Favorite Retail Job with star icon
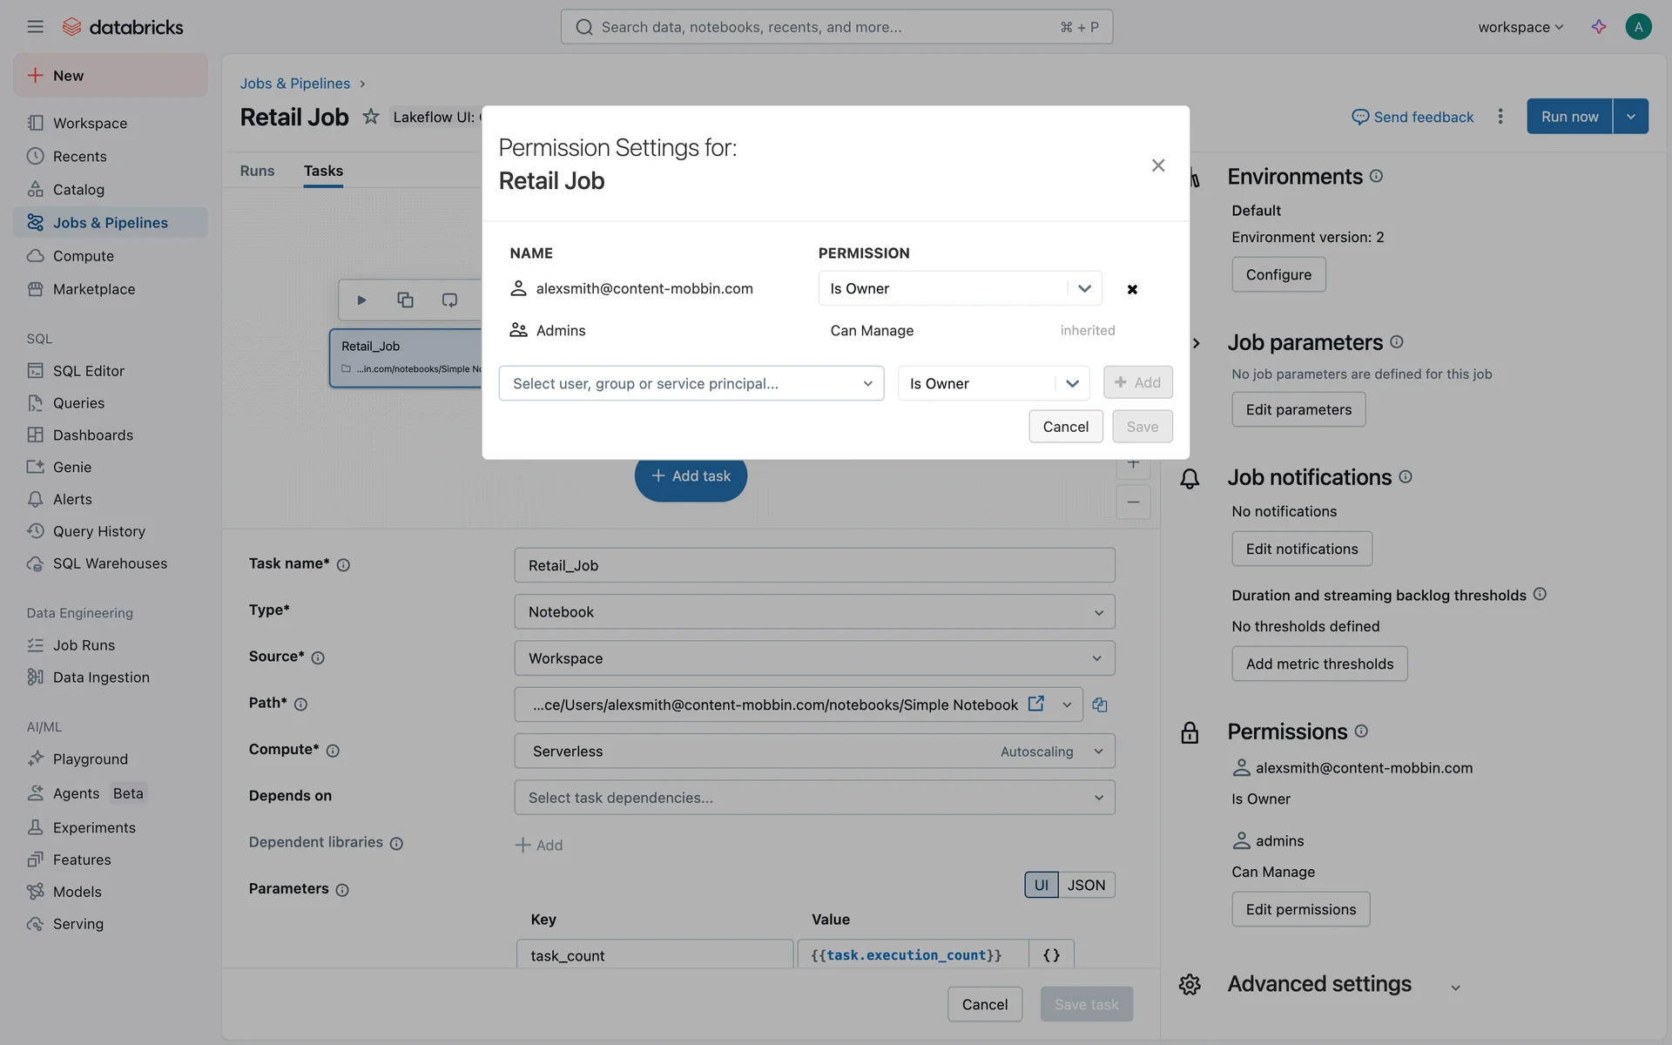 [x=371, y=117]
